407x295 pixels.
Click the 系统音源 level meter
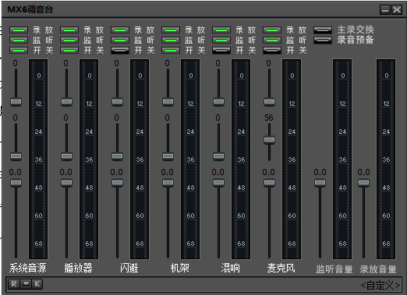point(38,159)
